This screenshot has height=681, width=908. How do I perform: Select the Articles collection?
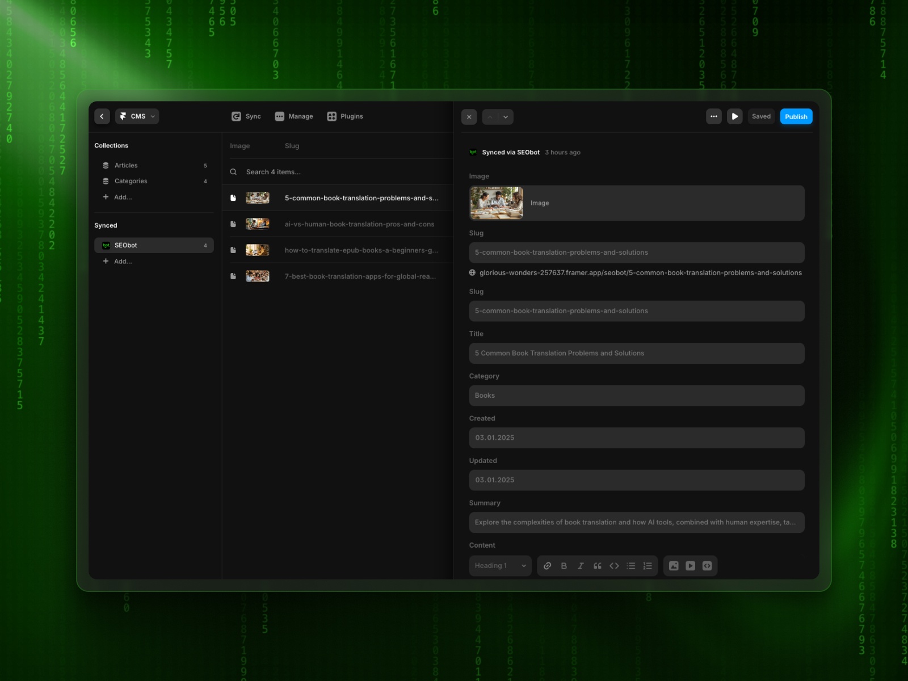point(125,165)
